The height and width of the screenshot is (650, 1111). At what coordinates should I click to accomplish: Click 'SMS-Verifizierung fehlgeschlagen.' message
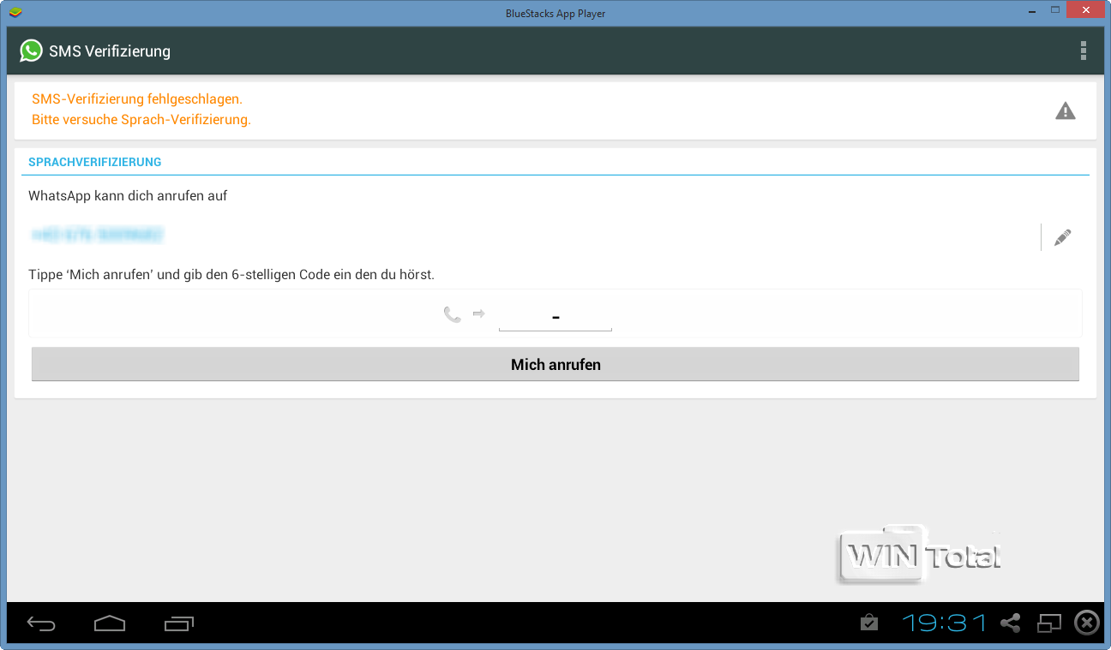pos(137,99)
